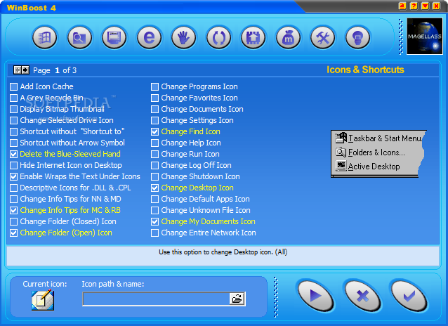This screenshot has height=326, width=448.
Task: Click the Icons & Shortcuts heading
Action: [365, 70]
